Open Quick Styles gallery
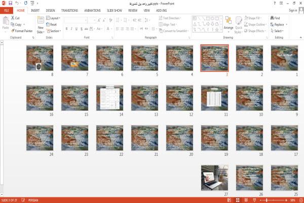 [239, 25]
